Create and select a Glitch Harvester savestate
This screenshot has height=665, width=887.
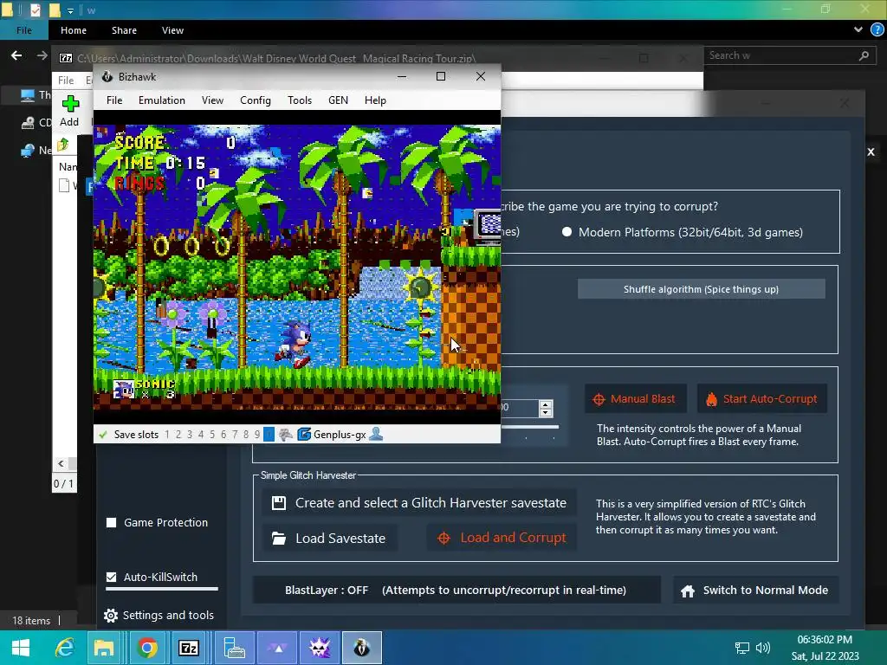[419, 503]
